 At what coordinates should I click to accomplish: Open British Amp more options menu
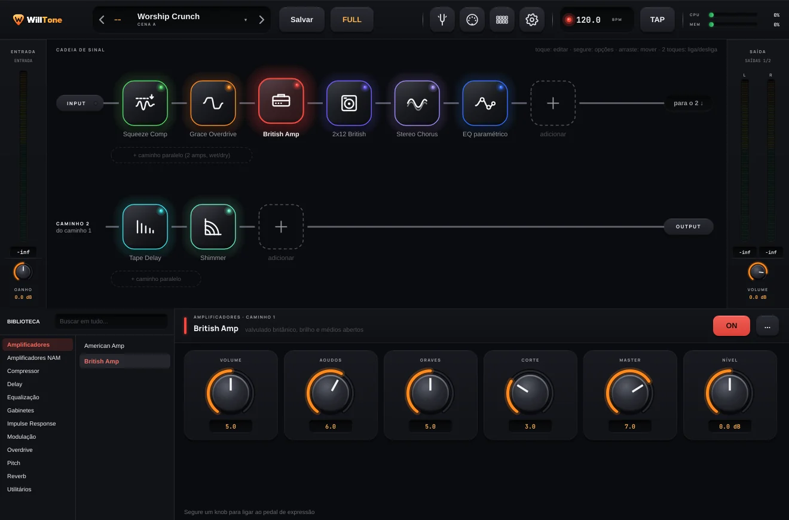click(767, 326)
